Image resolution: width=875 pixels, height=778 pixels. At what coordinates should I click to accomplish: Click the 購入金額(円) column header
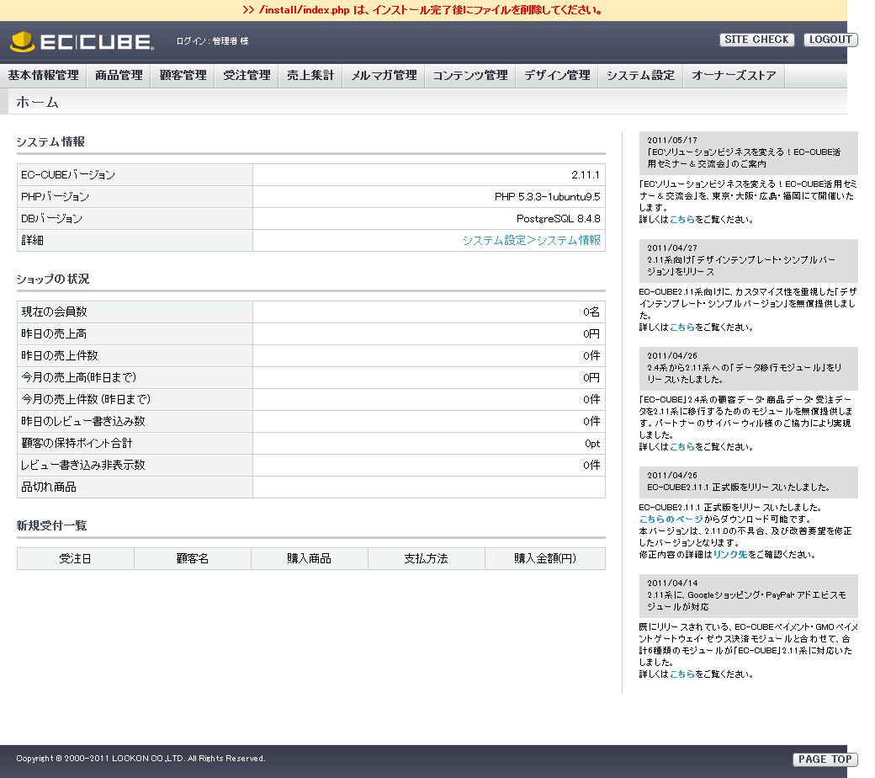(545, 558)
